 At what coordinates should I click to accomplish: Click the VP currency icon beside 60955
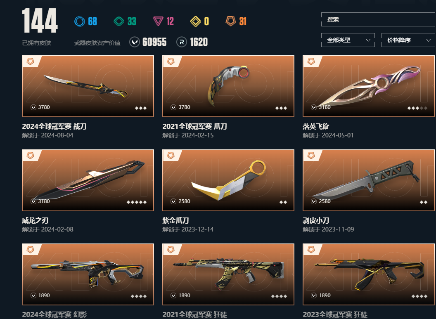[x=135, y=42]
